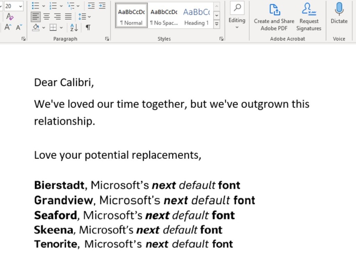Viewport: 356px width, 267px height.
Task: Click the Decrease Indent icon
Action: coord(91,6)
